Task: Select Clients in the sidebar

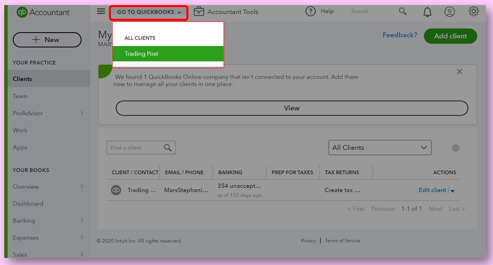Action: (x=49, y=79)
